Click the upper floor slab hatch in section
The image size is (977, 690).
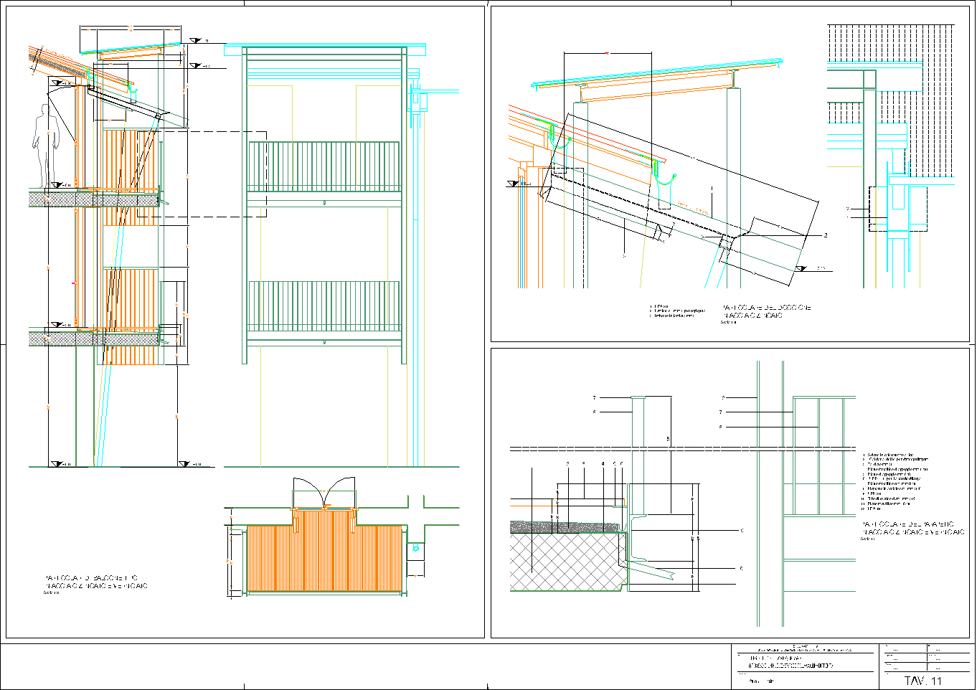[93, 199]
